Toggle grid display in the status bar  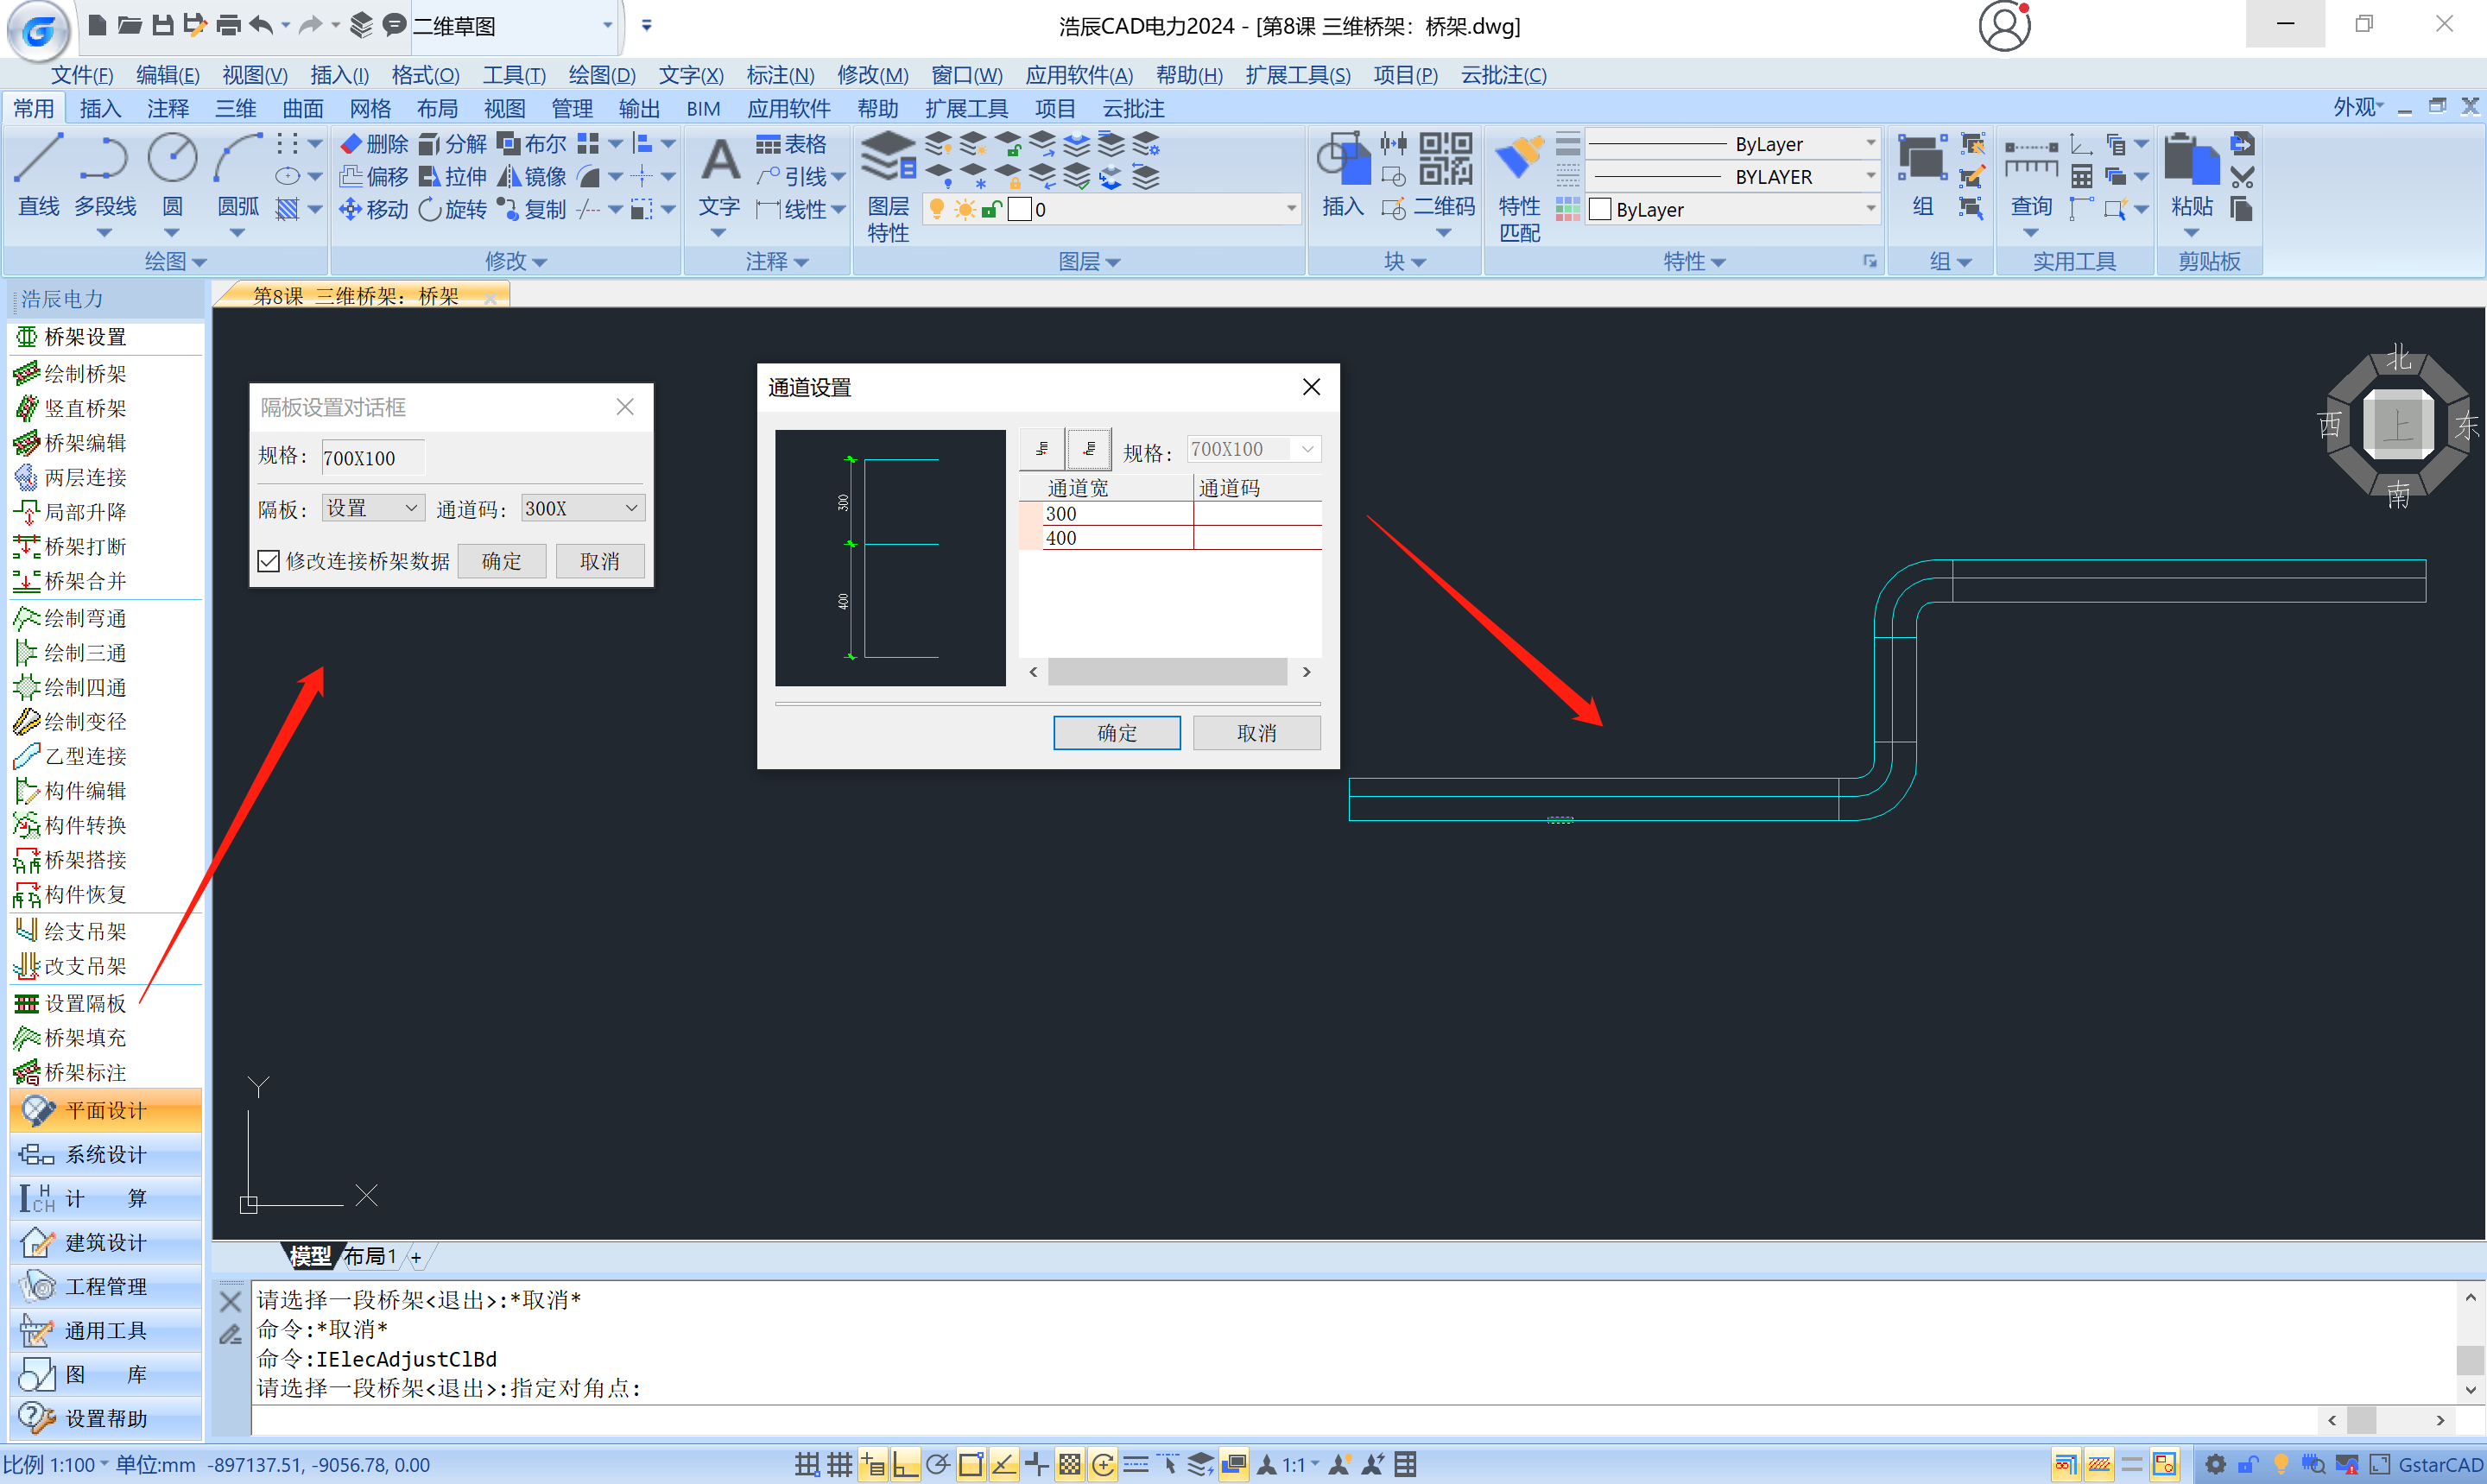pyautogui.click(x=839, y=1465)
